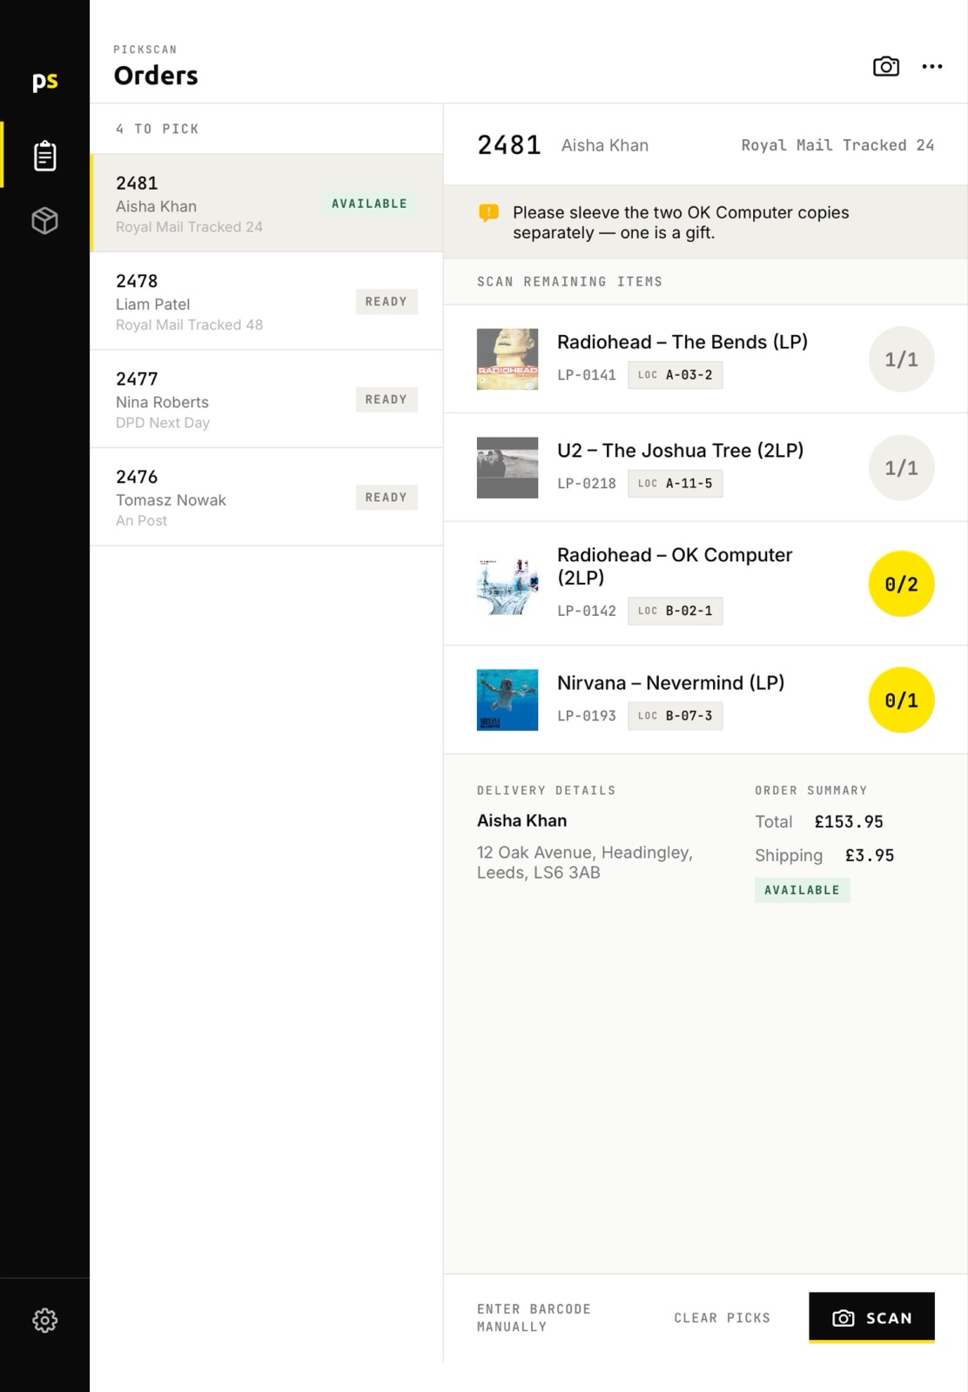
Task: Click location tag A-11-5
Action: (x=676, y=484)
